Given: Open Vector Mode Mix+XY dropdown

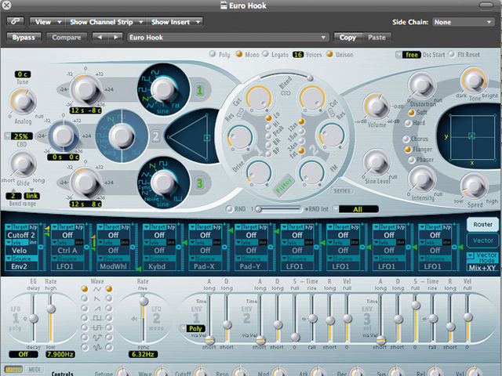Looking at the screenshot, I should 482,268.
